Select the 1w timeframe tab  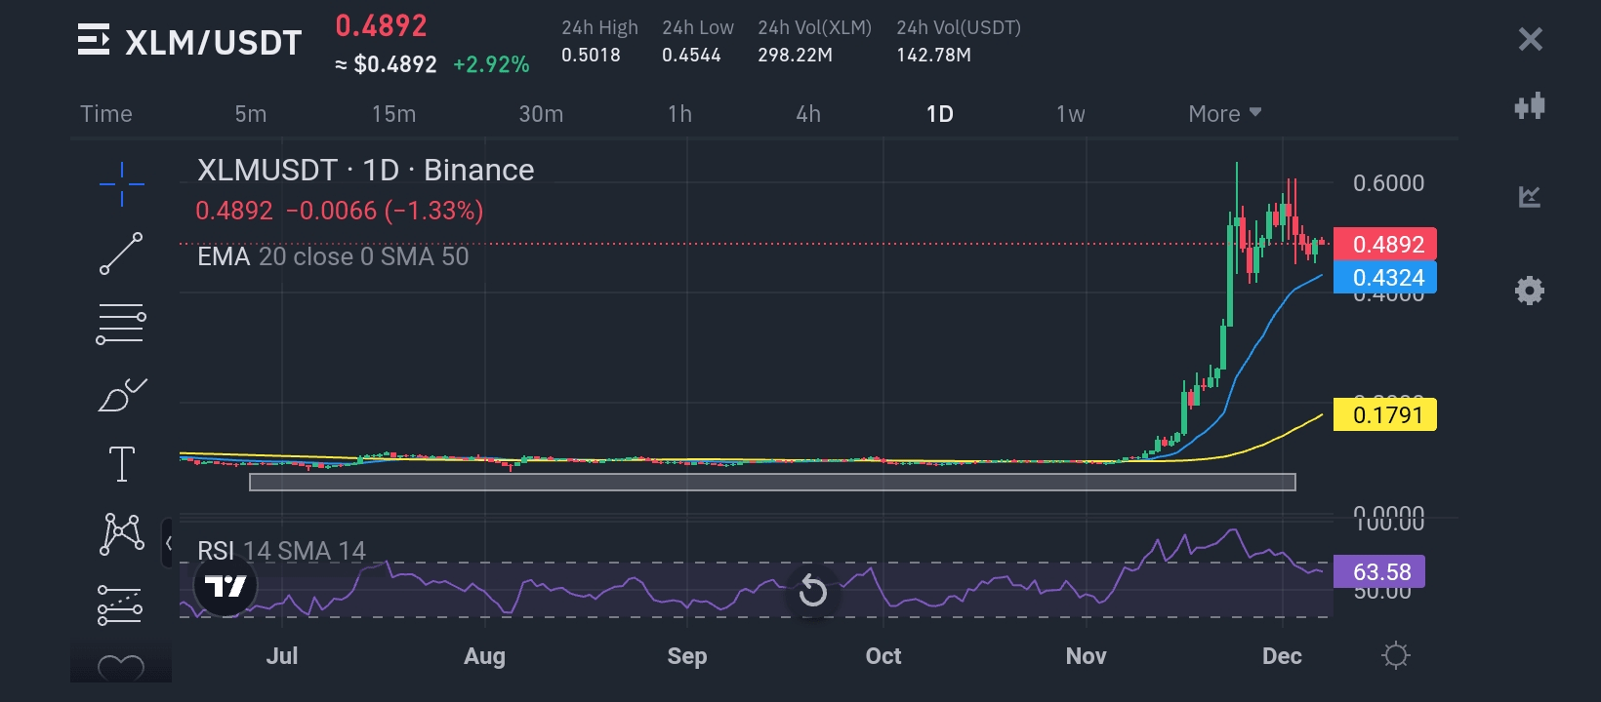coord(1070,114)
